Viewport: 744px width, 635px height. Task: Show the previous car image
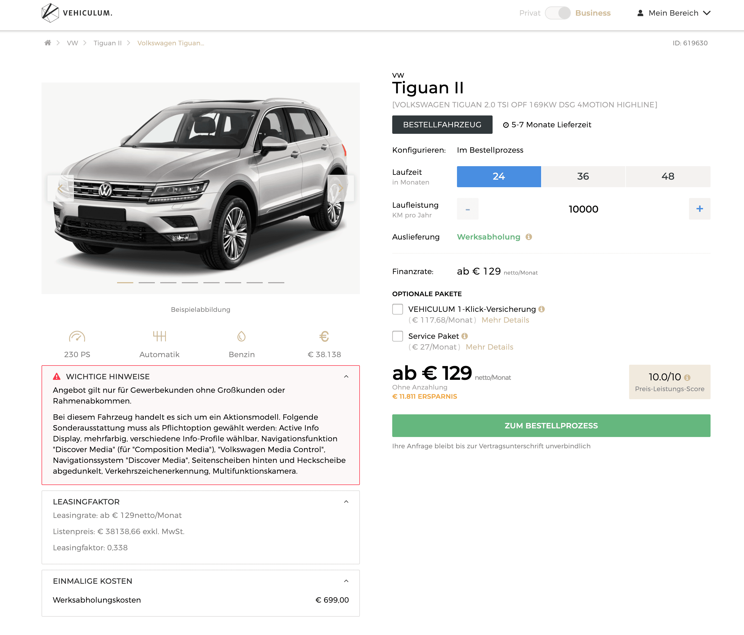coord(60,188)
